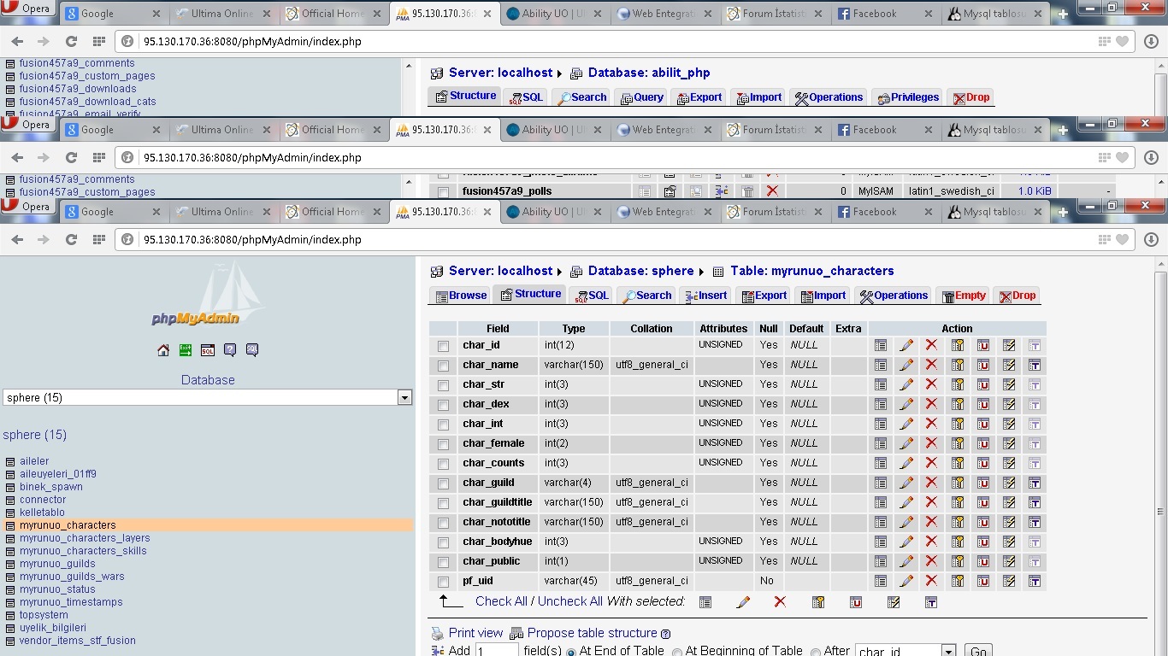This screenshot has height=656, width=1168.
Task: Click the Add field(s) number input
Action: [x=497, y=650]
